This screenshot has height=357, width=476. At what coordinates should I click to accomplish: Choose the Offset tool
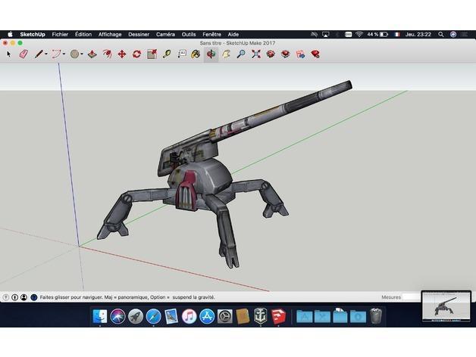(107, 54)
